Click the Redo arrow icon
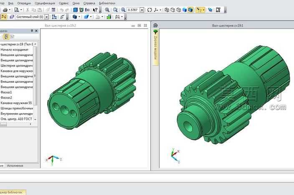 click(x=67, y=10)
